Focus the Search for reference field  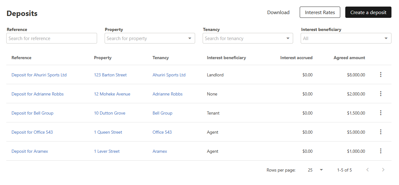click(x=52, y=38)
